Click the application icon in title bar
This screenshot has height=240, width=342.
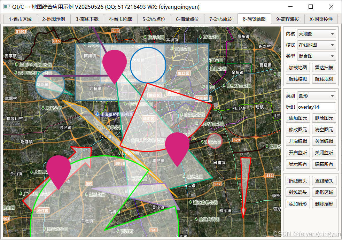pos(7,7)
